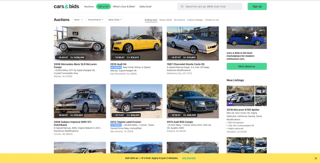
Task: Sort auctions by No reserve
Action: [x=179, y=20]
